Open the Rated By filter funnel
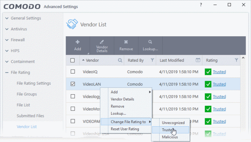This screenshot has width=251, height=142. (x=152, y=60)
